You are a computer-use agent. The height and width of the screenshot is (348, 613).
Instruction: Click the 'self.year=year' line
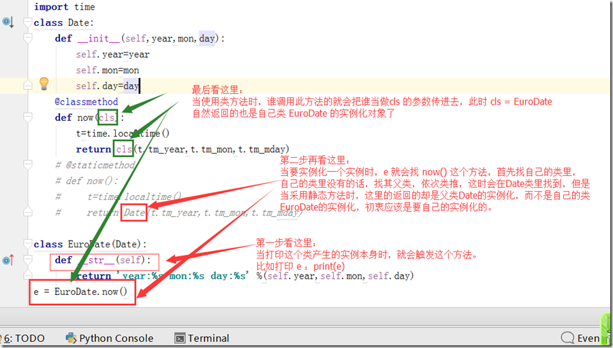(x=112, y=54)
